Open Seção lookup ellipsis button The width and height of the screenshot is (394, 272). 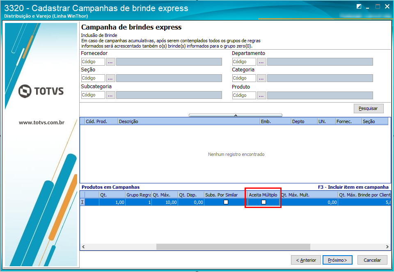coord(110,78)
